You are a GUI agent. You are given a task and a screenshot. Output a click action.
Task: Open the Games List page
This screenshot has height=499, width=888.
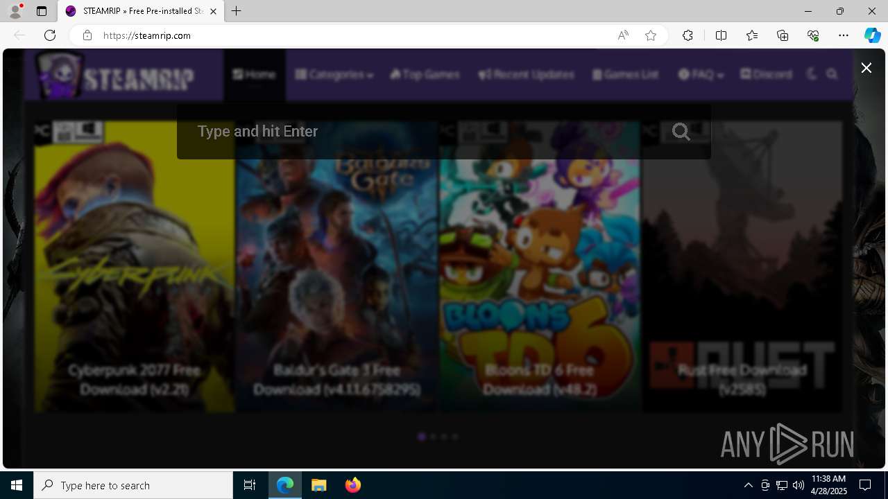(625, 74)
